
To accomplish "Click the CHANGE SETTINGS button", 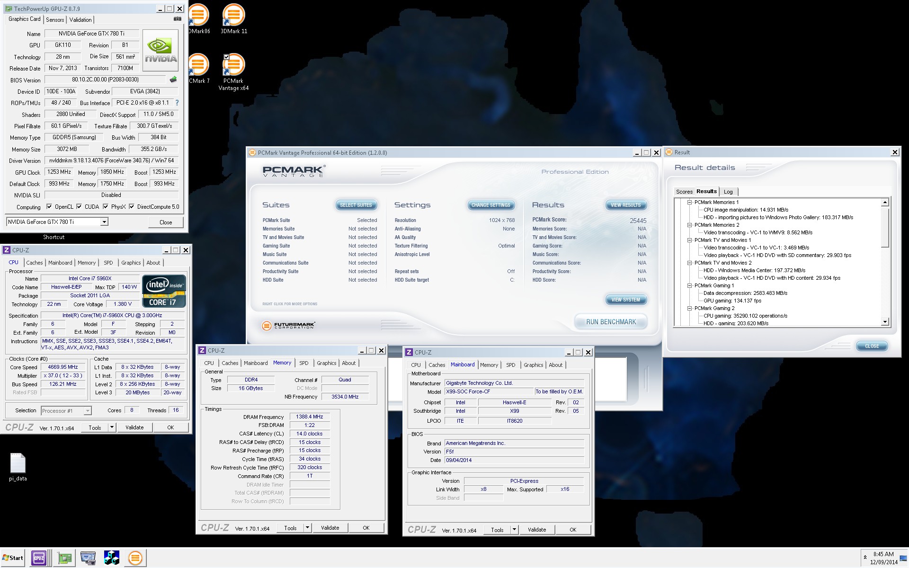I will (x=491, y=205).
